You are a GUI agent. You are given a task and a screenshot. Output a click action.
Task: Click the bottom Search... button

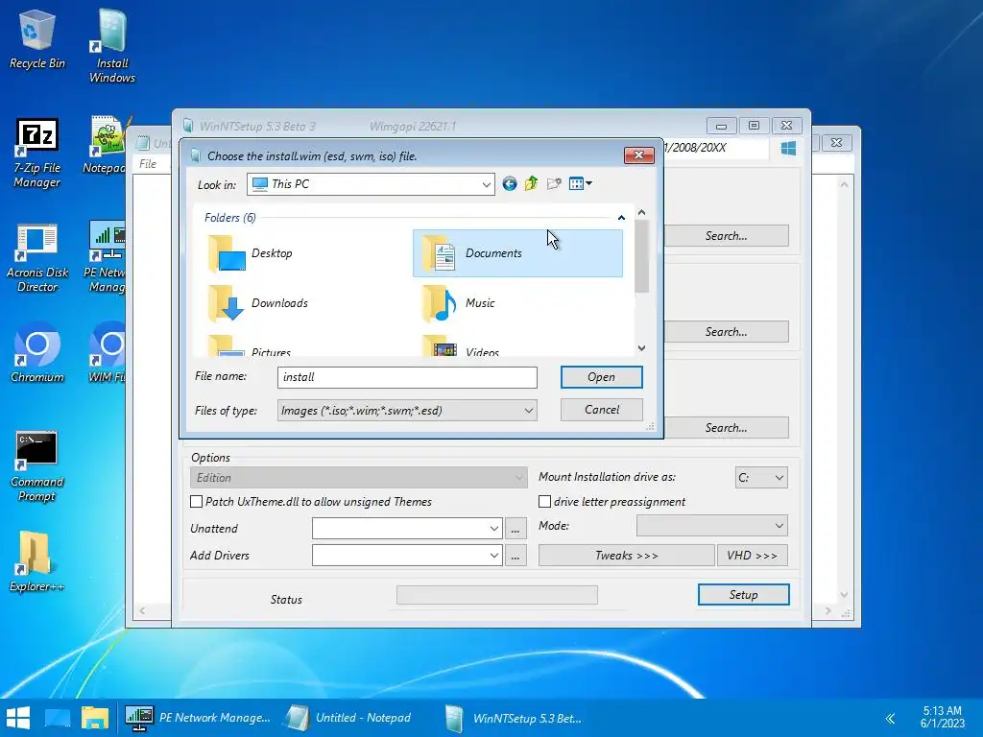click(726, 427)
